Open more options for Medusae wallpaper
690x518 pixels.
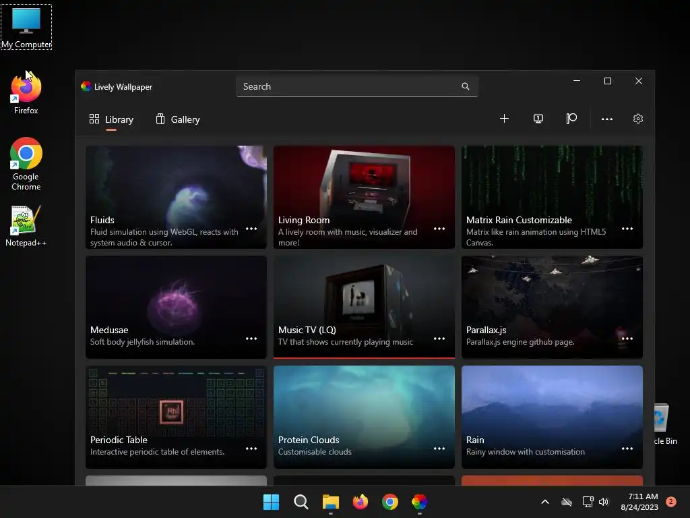click(x=251, y=339)
